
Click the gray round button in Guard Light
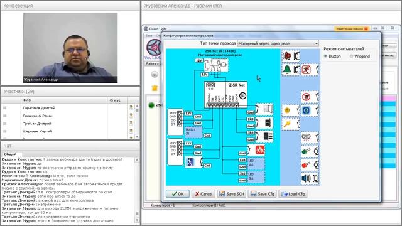point(155,74)
